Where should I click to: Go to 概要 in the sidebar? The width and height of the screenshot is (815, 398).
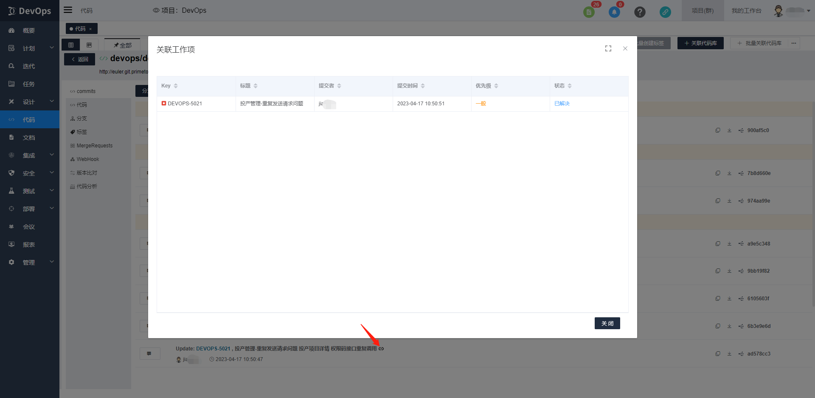pyautogui.click(x=30, y=31)
